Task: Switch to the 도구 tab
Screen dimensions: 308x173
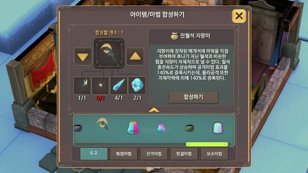Action: tap(94, 154)
